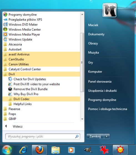This screenshot has width=136, height=155.
Task: Open Urządzenia i drukarki
Action: click(x=102, y=91)
